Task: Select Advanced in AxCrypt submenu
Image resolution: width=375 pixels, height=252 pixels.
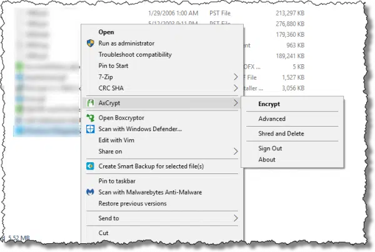Action: click(292, 119)
